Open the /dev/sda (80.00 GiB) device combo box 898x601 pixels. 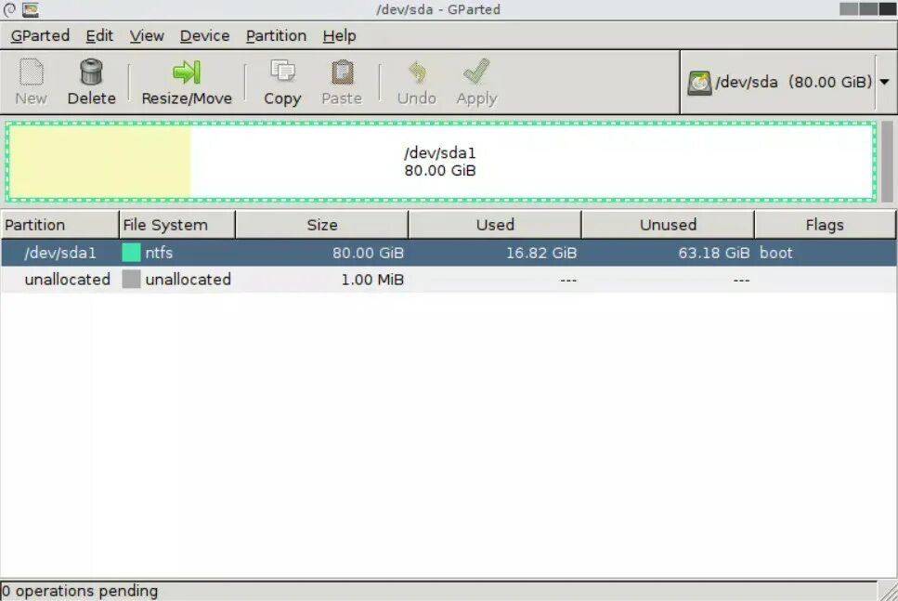[788, 82]
